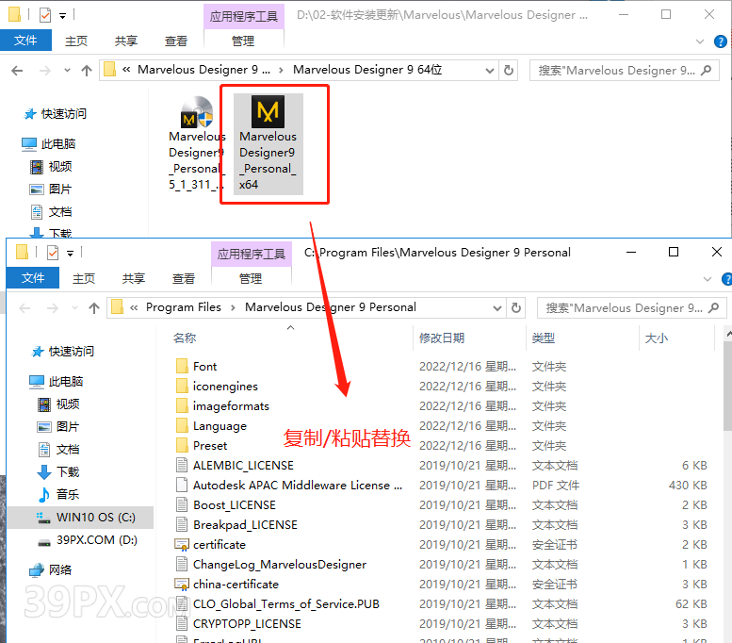Sort by 大小 column header
Viewport: 732px width, 643px height.
coord(657,338)
